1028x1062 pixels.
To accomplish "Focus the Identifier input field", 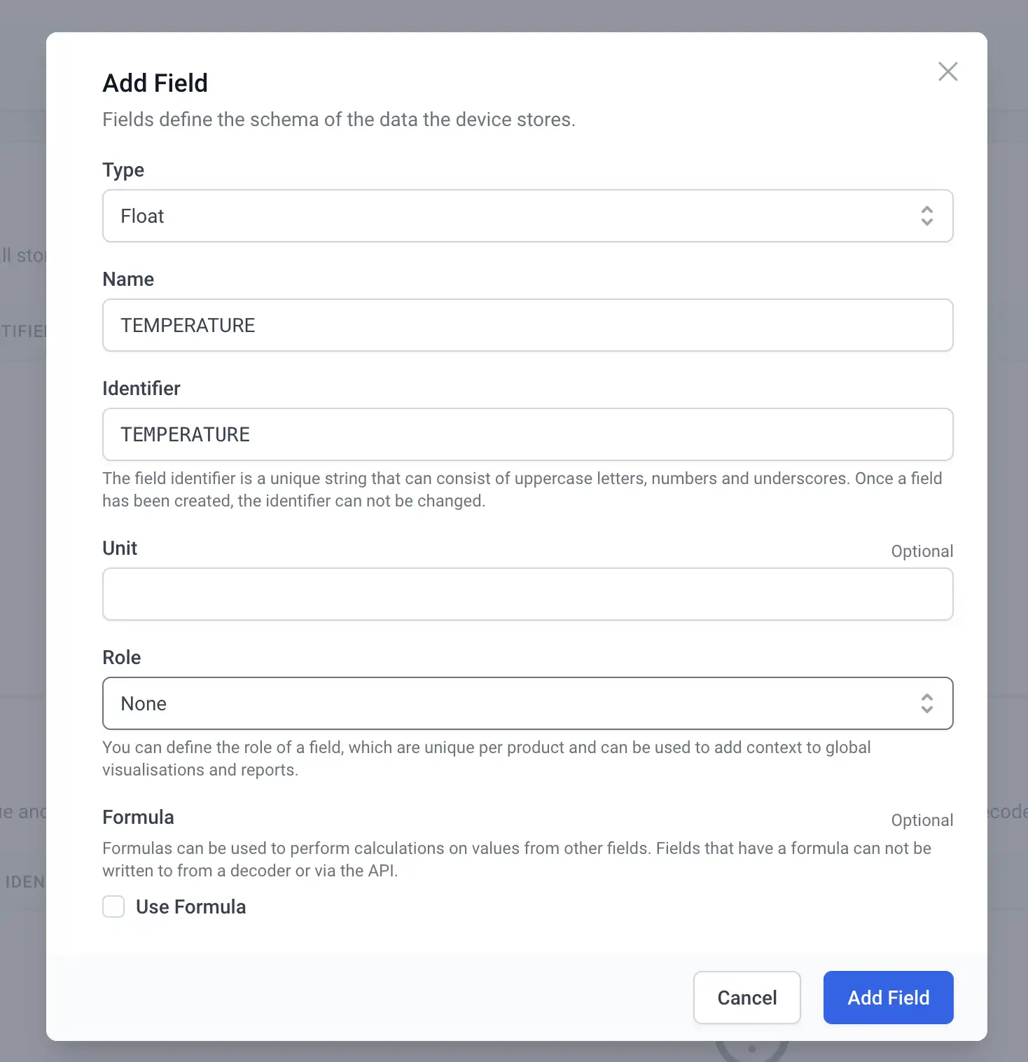I will [x=527, y=434].
